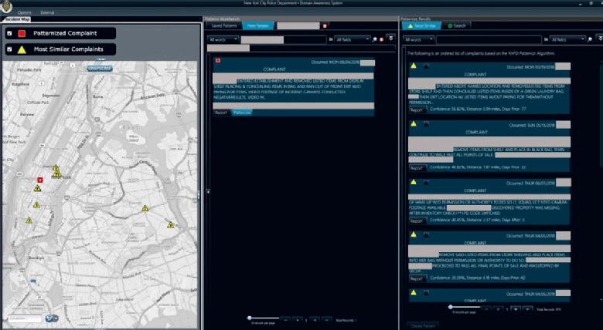603x330 pixels.
Task: Click the search magnifier icon in Patterns Workbench
Action: (375, 39)
